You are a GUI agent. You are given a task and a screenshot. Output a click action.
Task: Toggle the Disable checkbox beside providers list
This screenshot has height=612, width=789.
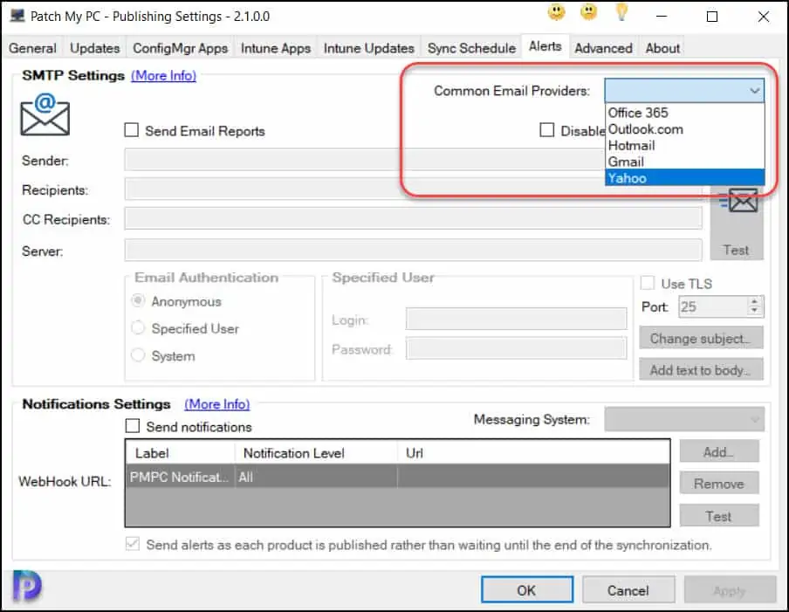(546, 130)
